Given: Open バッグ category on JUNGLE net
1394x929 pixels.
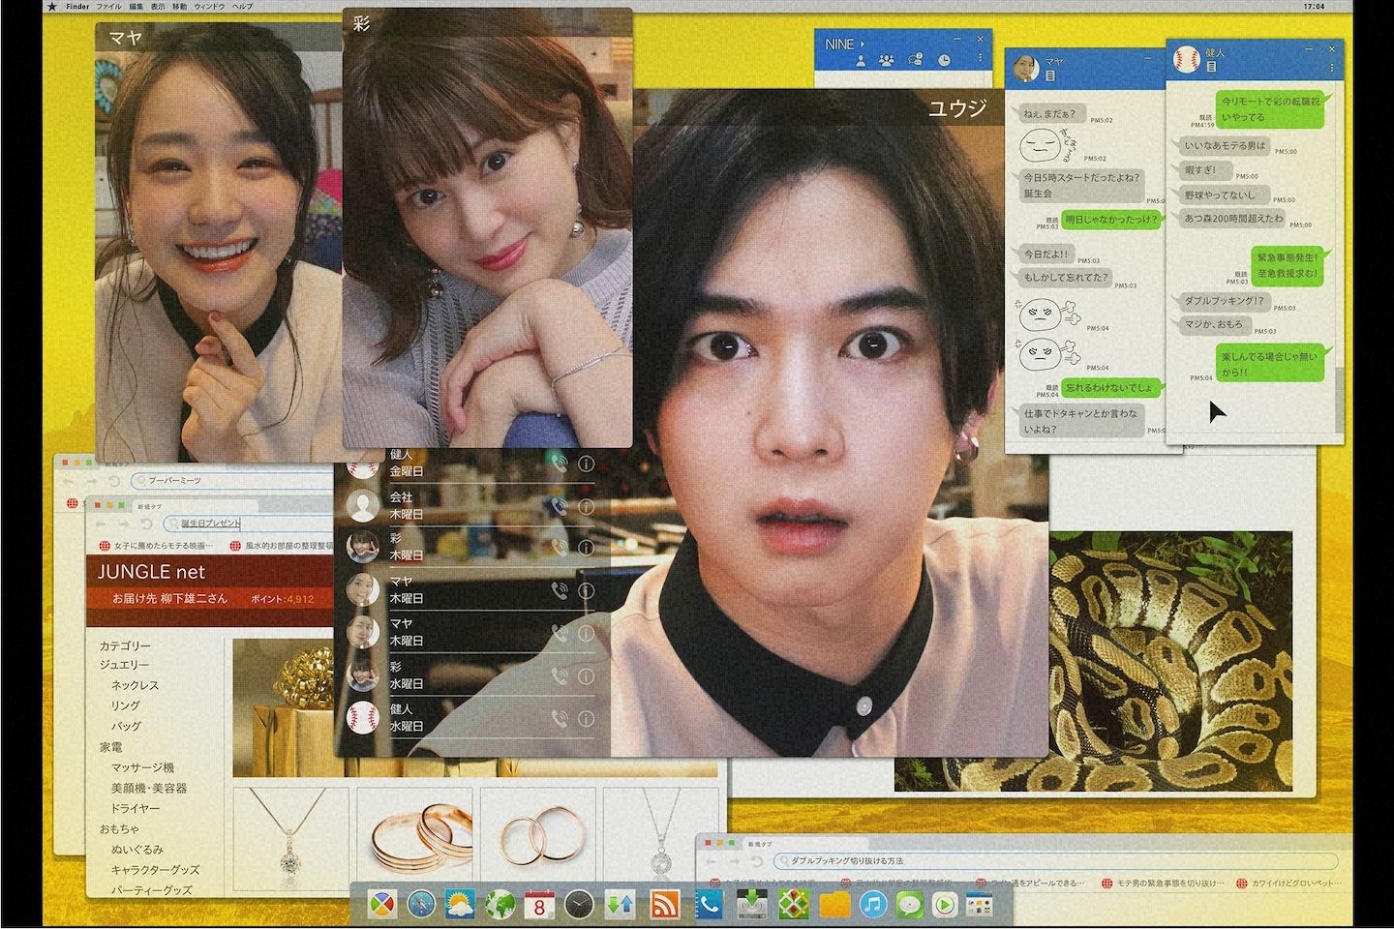Looking at the screenshot, I should point(125,726).
